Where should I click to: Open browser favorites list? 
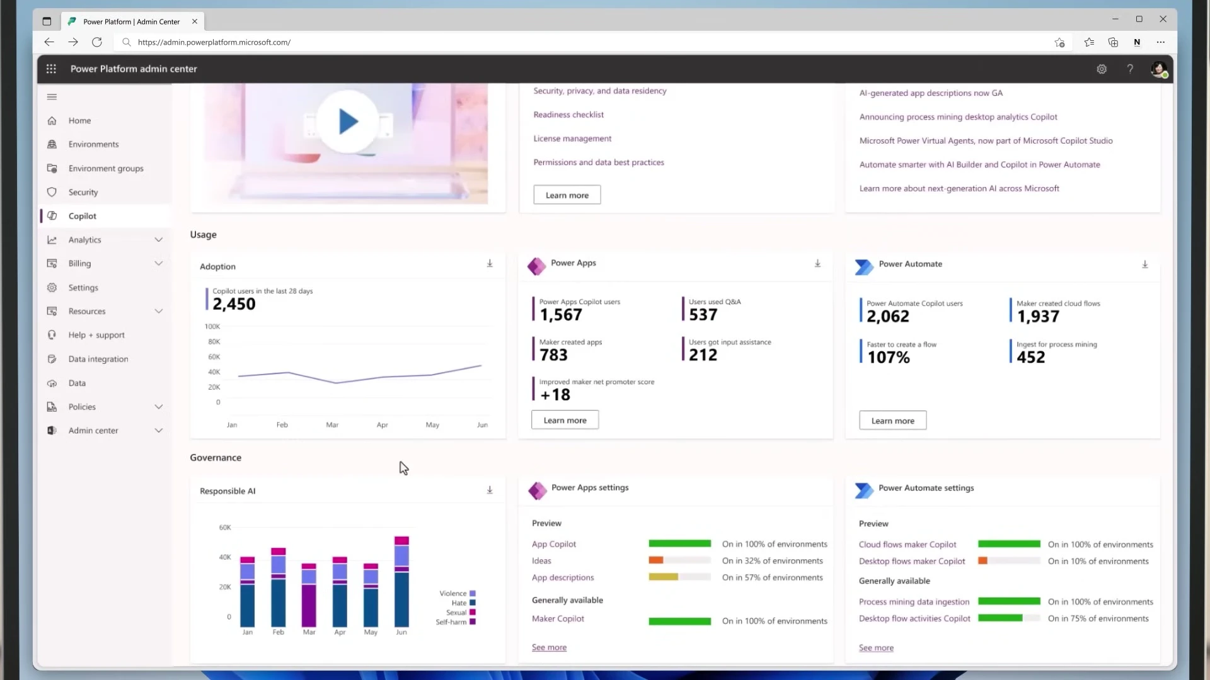[1089, 42]
